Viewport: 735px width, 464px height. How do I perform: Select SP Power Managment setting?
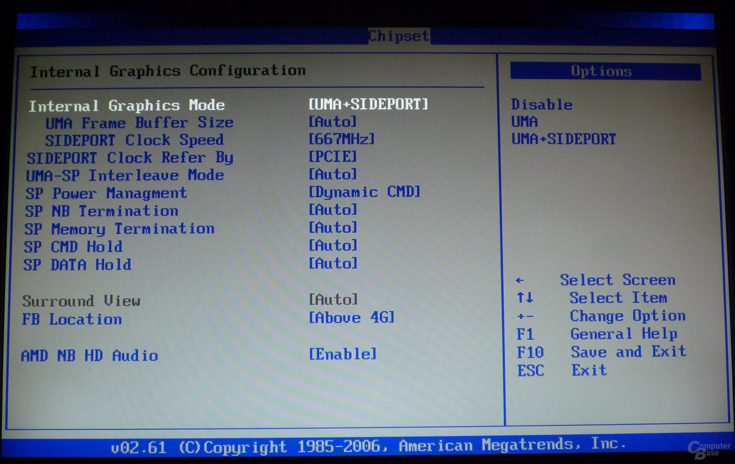[106, 193]
